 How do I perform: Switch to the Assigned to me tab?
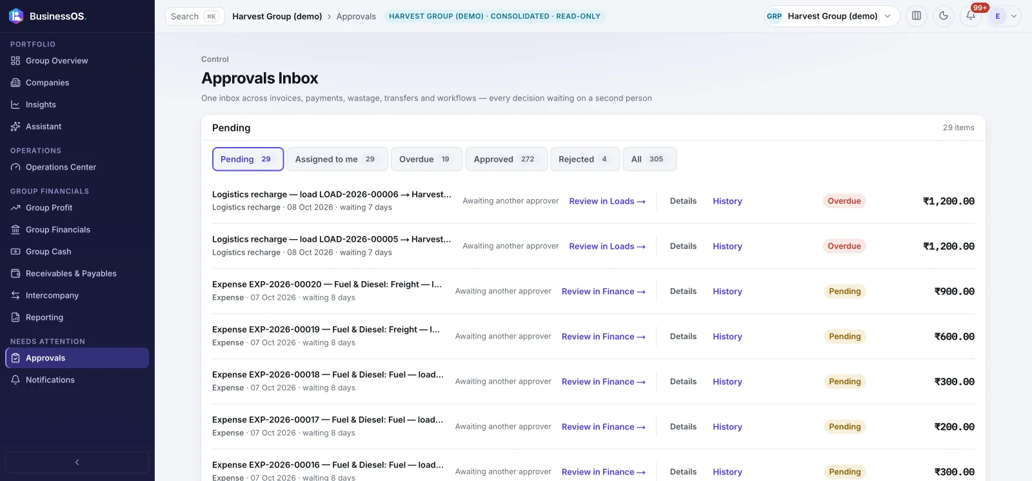[337, 159]
